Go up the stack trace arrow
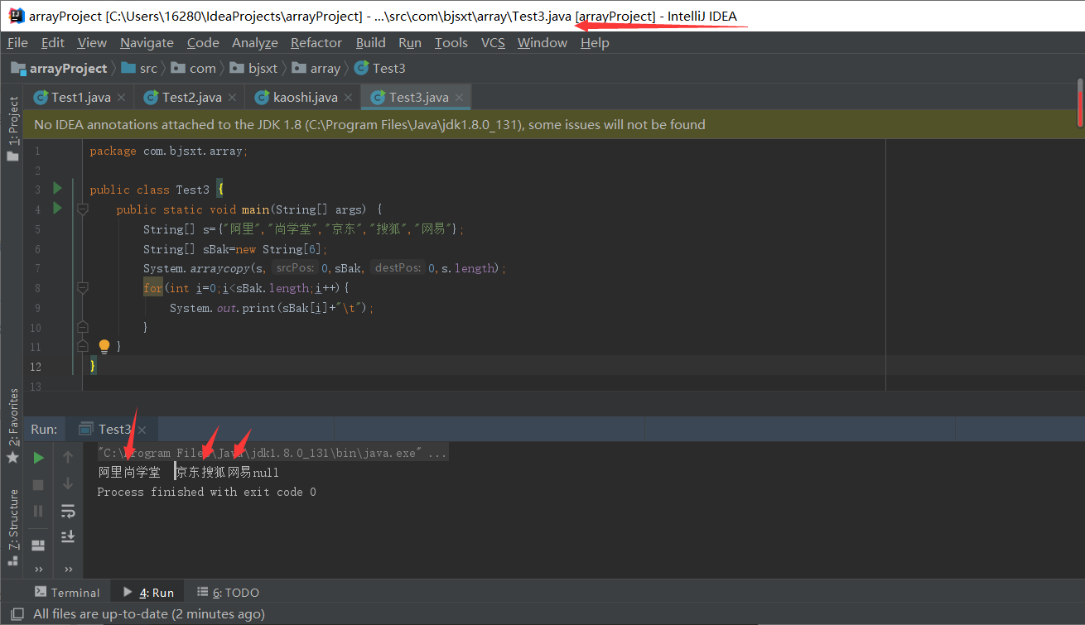 point(68,457)
